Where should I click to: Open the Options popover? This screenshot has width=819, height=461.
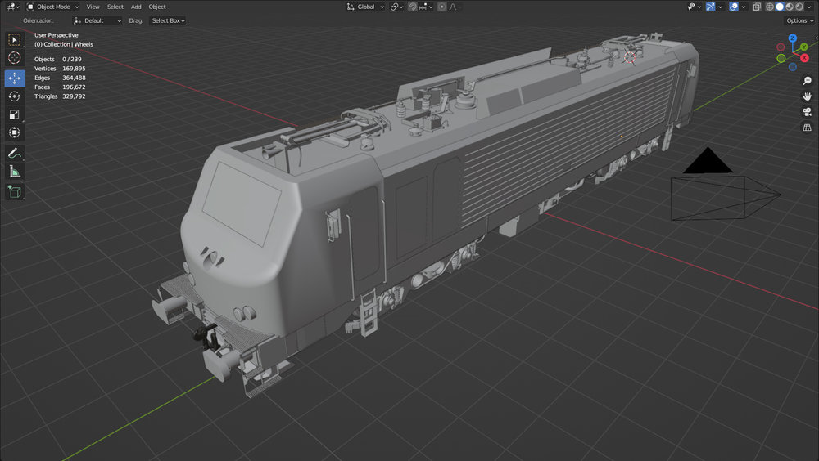(x=799, y=21)
